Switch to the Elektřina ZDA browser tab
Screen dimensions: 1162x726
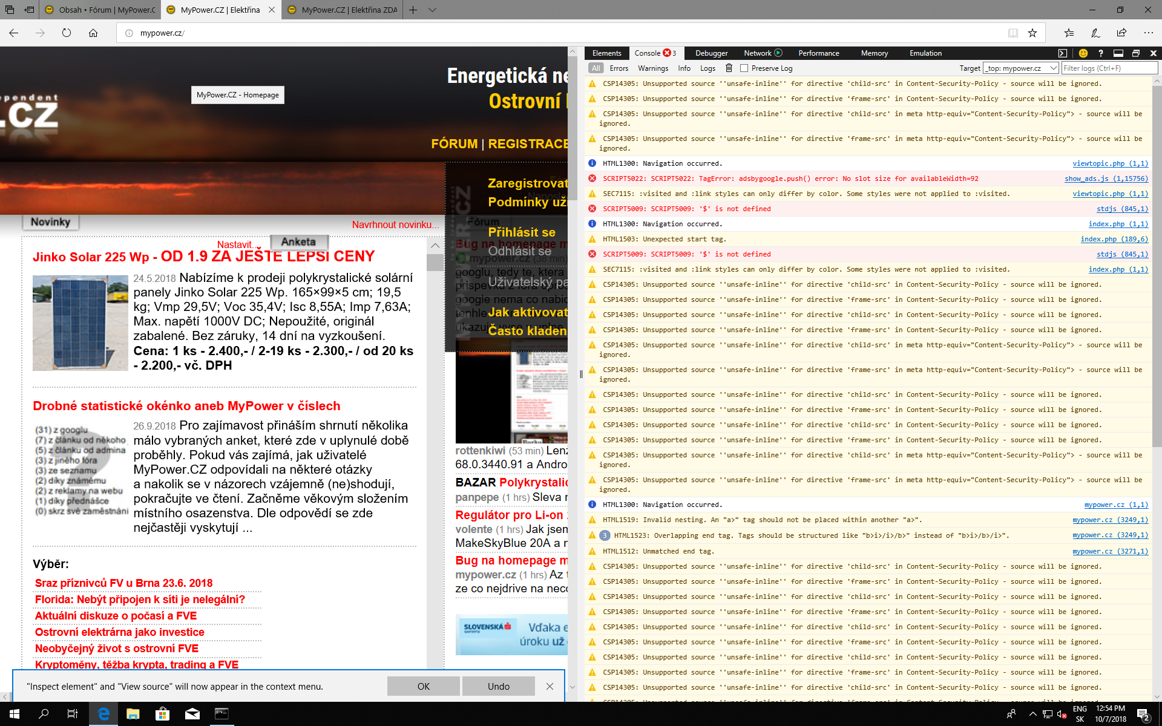(342, 10)
